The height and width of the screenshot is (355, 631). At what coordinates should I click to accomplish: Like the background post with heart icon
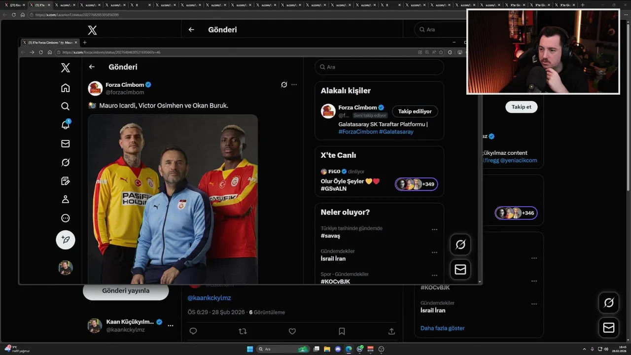(292, 331)
